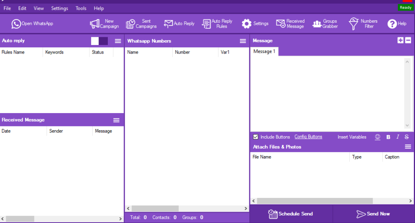The image size is (415, 223).
Task: Click the Keywords column header
Action: point(66,52)
